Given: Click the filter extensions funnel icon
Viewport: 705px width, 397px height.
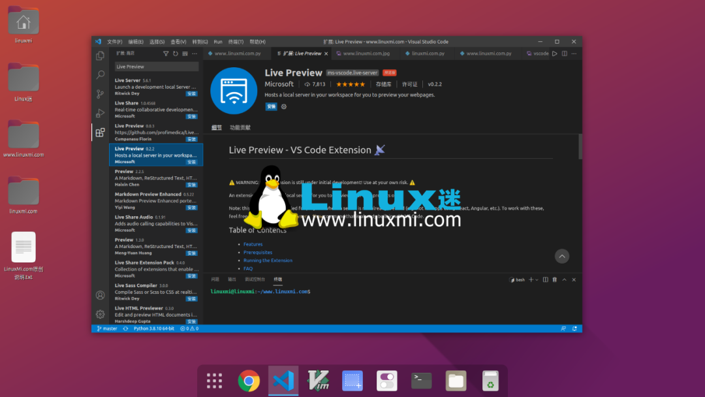Looking at the screenshot, I should coord(166,54).
